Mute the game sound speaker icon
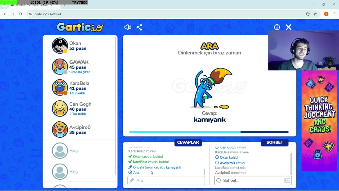Screen dimensions: 339x191 point(128,27)
